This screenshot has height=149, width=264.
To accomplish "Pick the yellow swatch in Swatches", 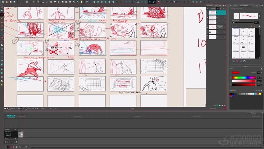I will point(260,94).
